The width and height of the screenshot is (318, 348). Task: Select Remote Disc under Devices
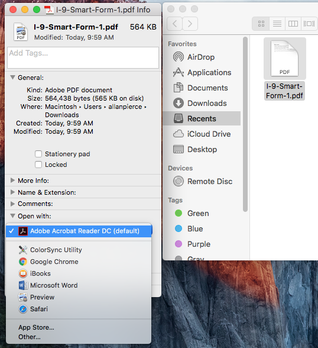click(x=202, y=181)
